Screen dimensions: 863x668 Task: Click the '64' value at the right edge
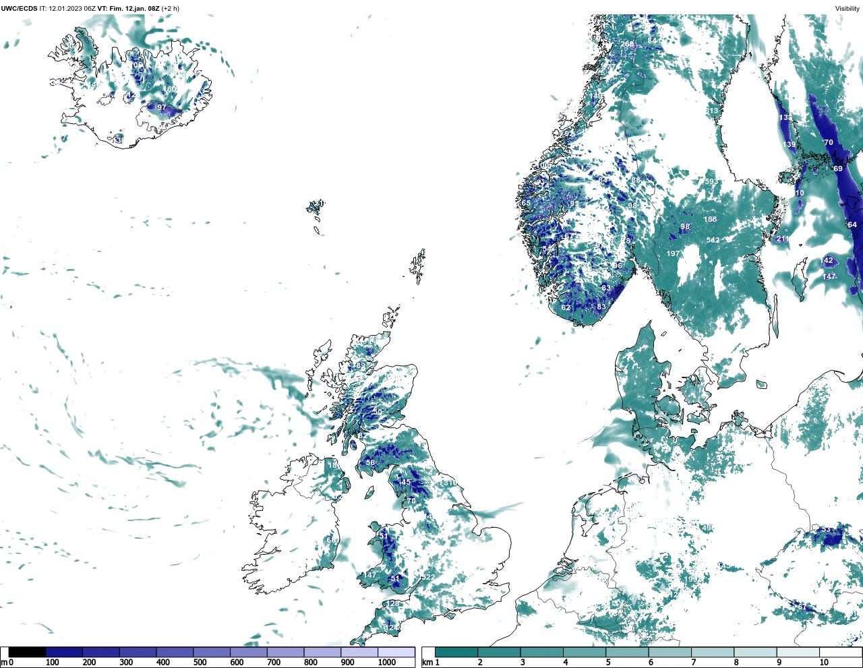click(x=852, y=225)
